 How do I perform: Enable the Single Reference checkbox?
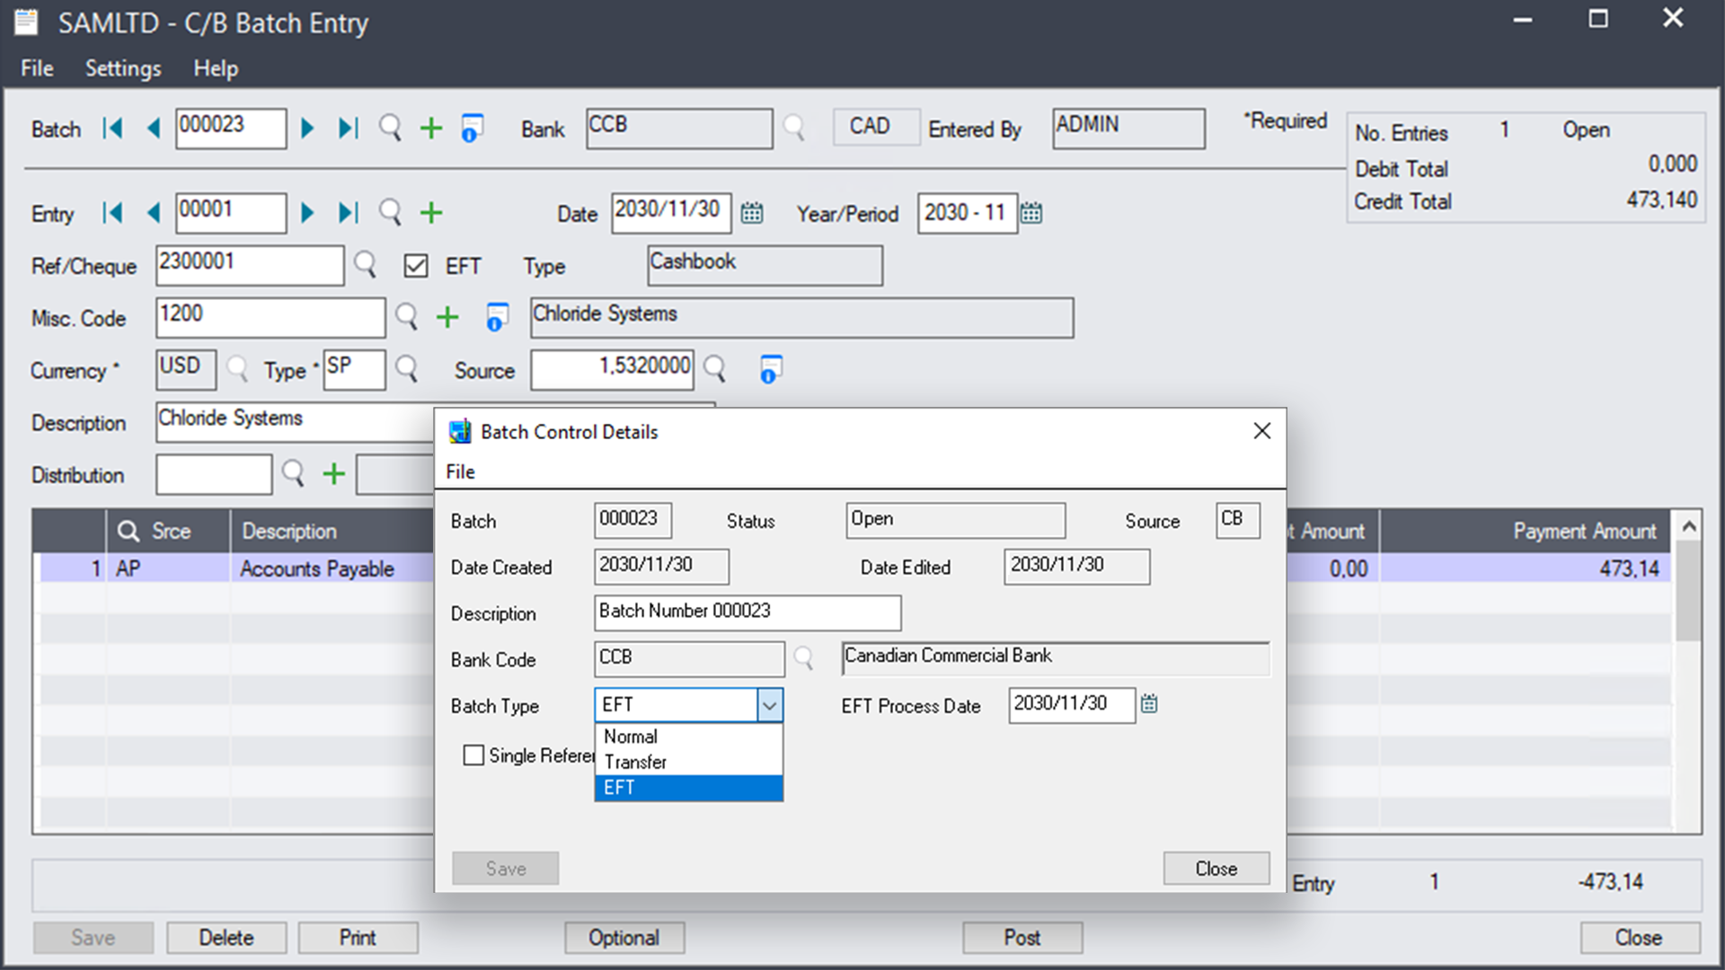click(x=473, y=755)
